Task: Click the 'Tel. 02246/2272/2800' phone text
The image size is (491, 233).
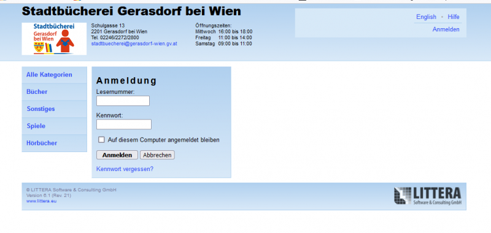Action: tap(115, 37)
